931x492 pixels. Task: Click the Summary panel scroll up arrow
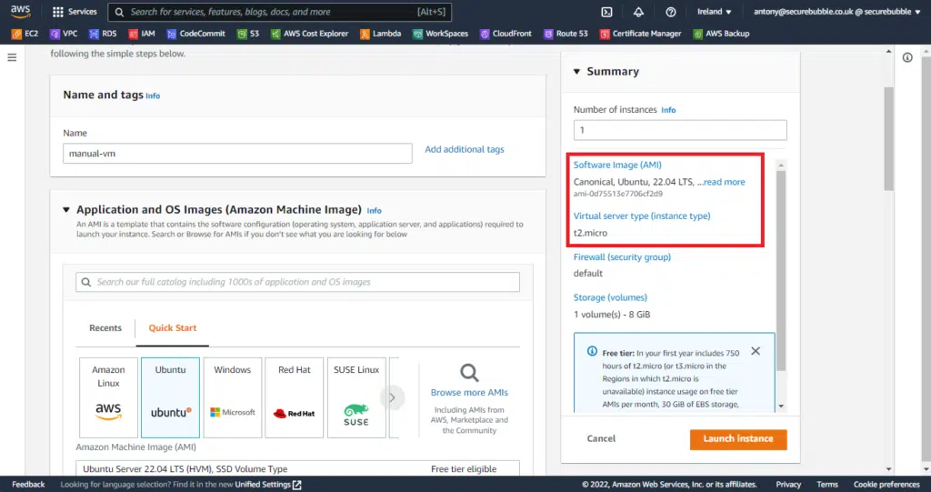click(781, 166)
